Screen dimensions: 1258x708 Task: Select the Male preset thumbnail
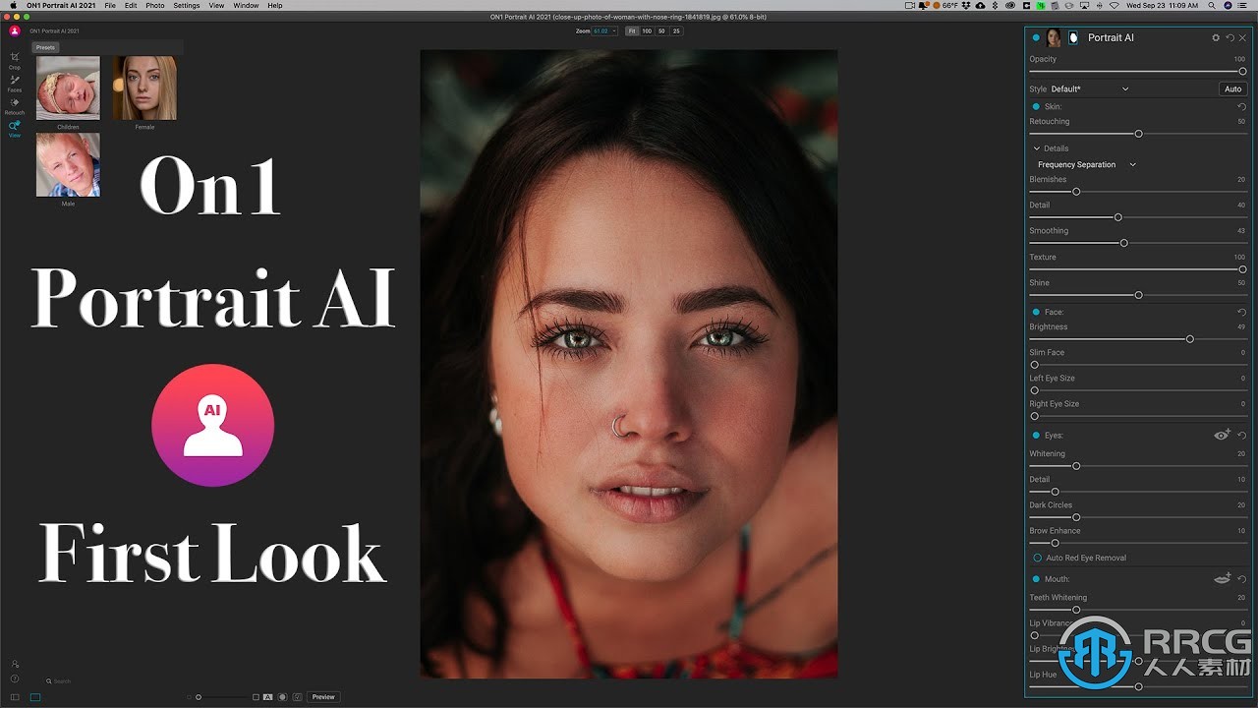(x=68, y=165)
